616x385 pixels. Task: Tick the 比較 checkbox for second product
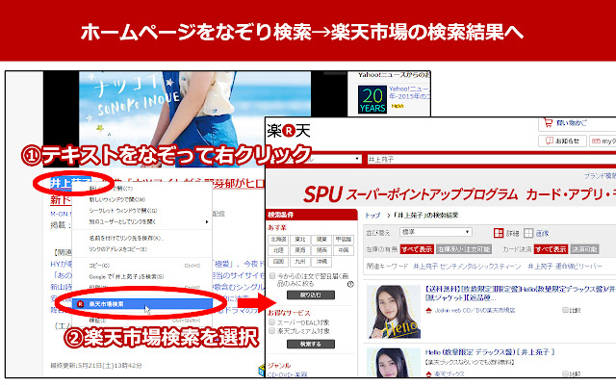565,373
